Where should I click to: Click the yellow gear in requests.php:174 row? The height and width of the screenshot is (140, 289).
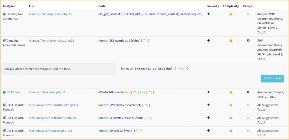pos(248,131)
